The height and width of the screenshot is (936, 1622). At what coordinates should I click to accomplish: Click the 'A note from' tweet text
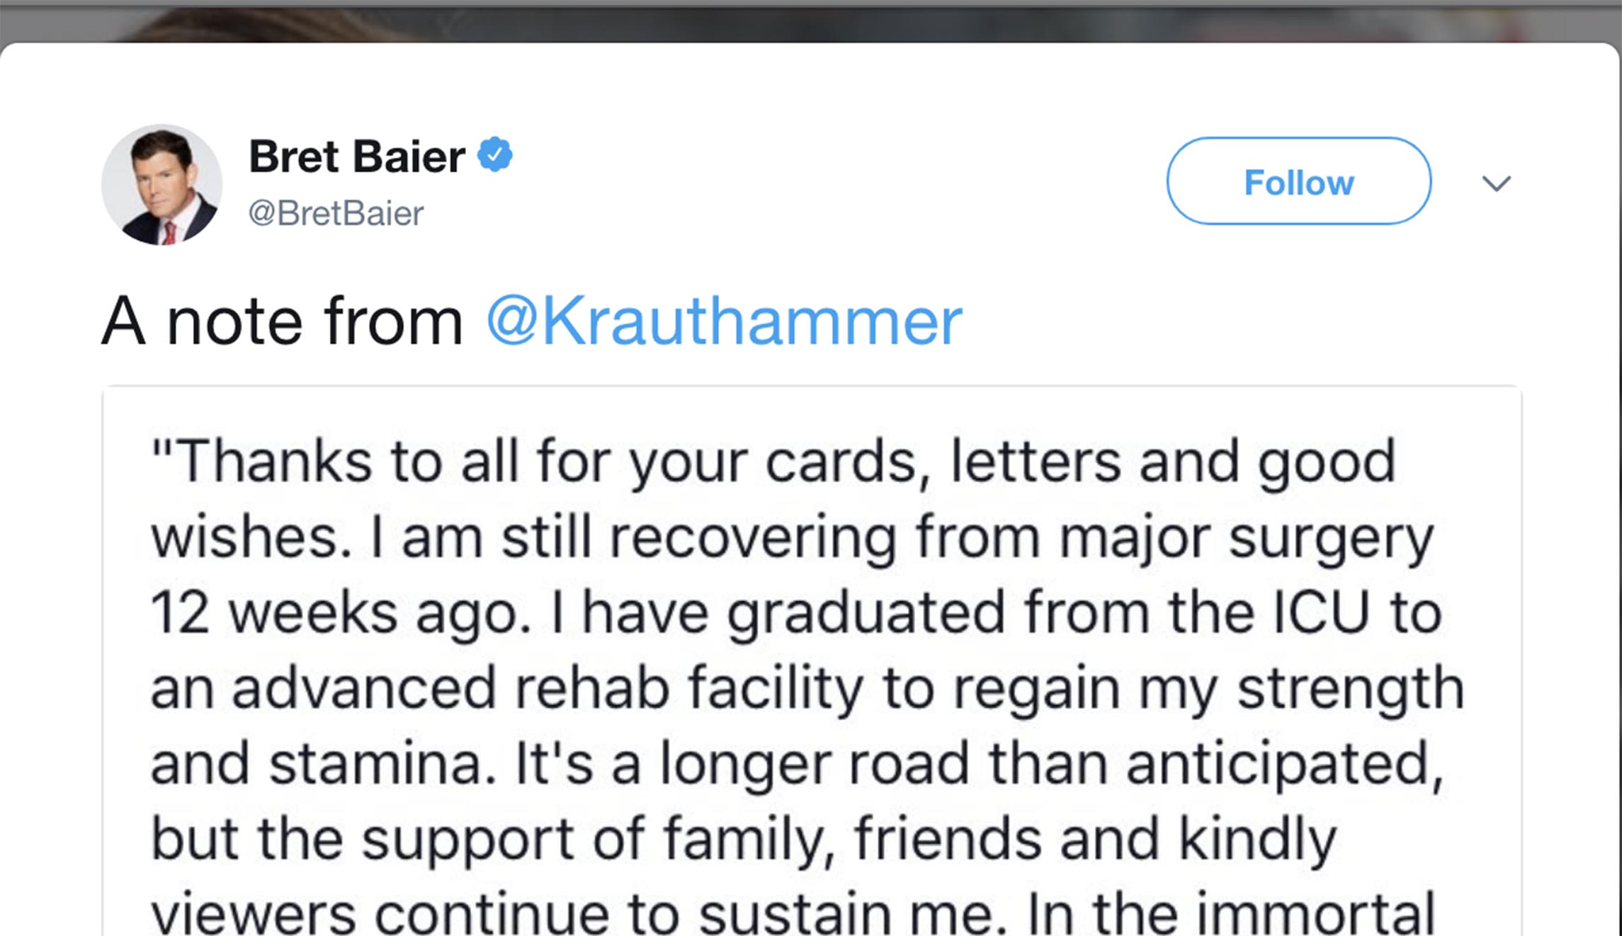coord(282,322)
